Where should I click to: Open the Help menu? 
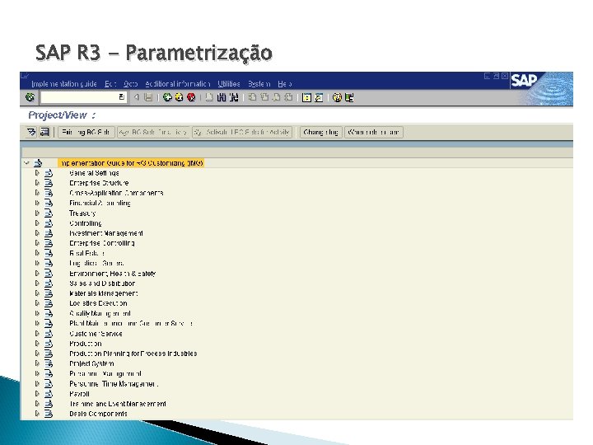pos(285,83)
